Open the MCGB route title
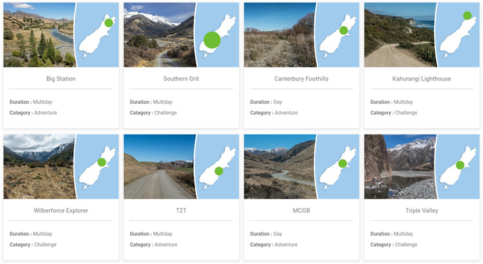Image resolution: width=483 pixels, height=264 pixels. [x=301, y=211]
